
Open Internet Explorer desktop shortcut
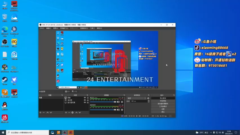pyautogui.click(x=14, y=55)
